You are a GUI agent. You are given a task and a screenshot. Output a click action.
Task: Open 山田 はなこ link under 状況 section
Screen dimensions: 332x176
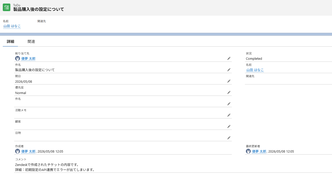[x=255, y=70]
